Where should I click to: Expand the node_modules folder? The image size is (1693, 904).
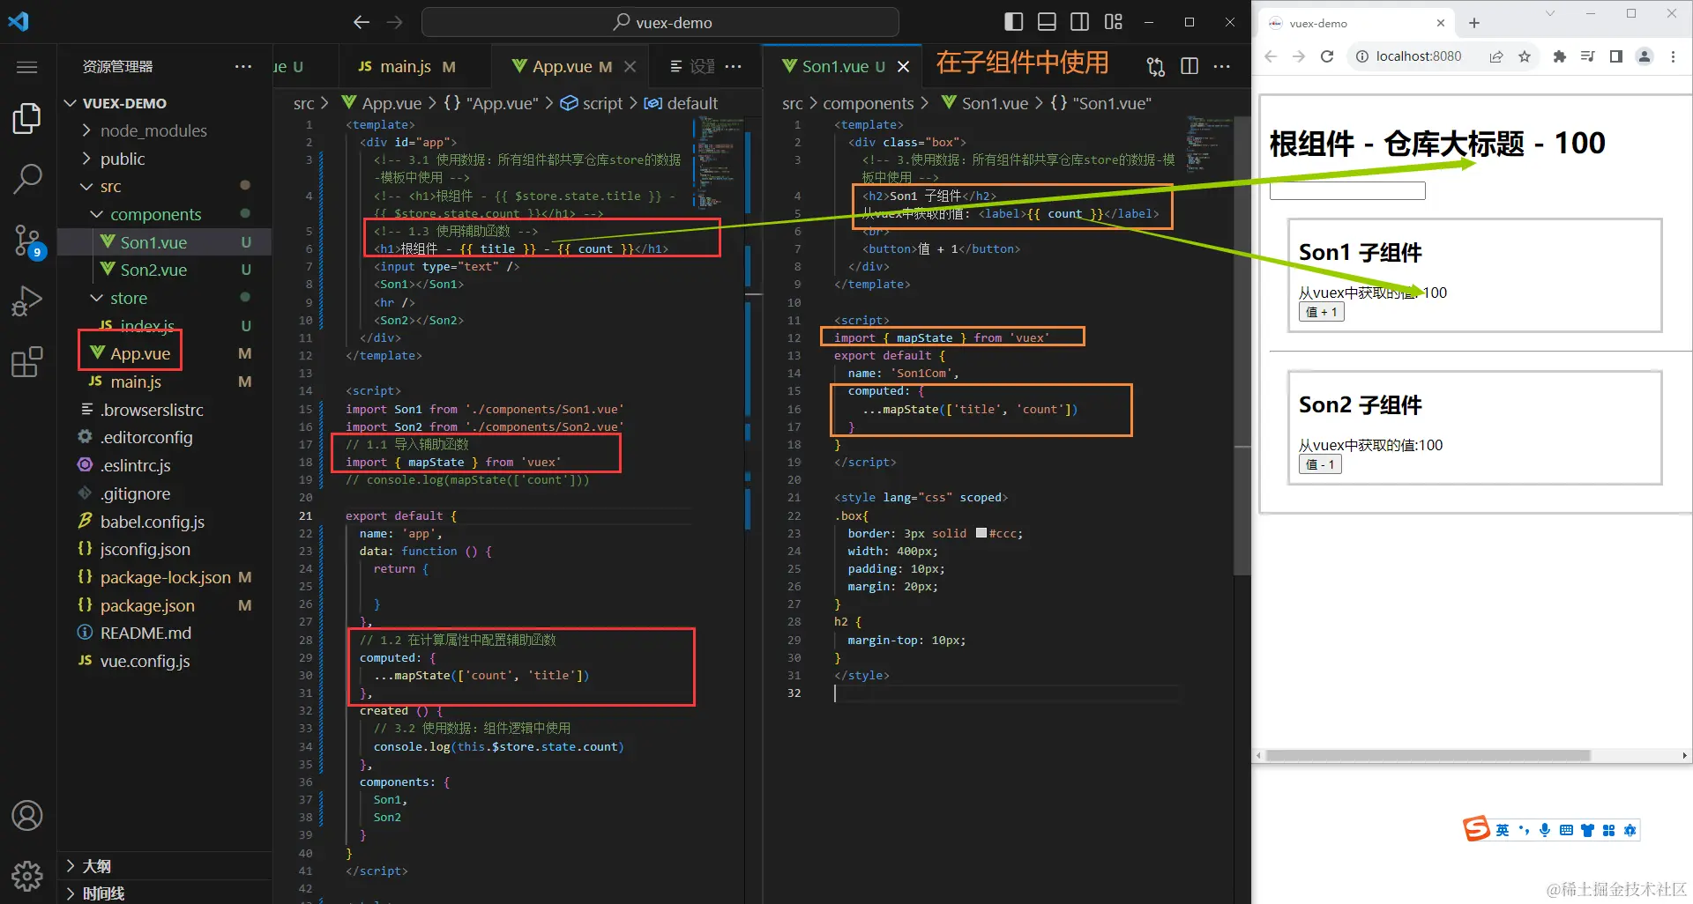coord(153,131)
